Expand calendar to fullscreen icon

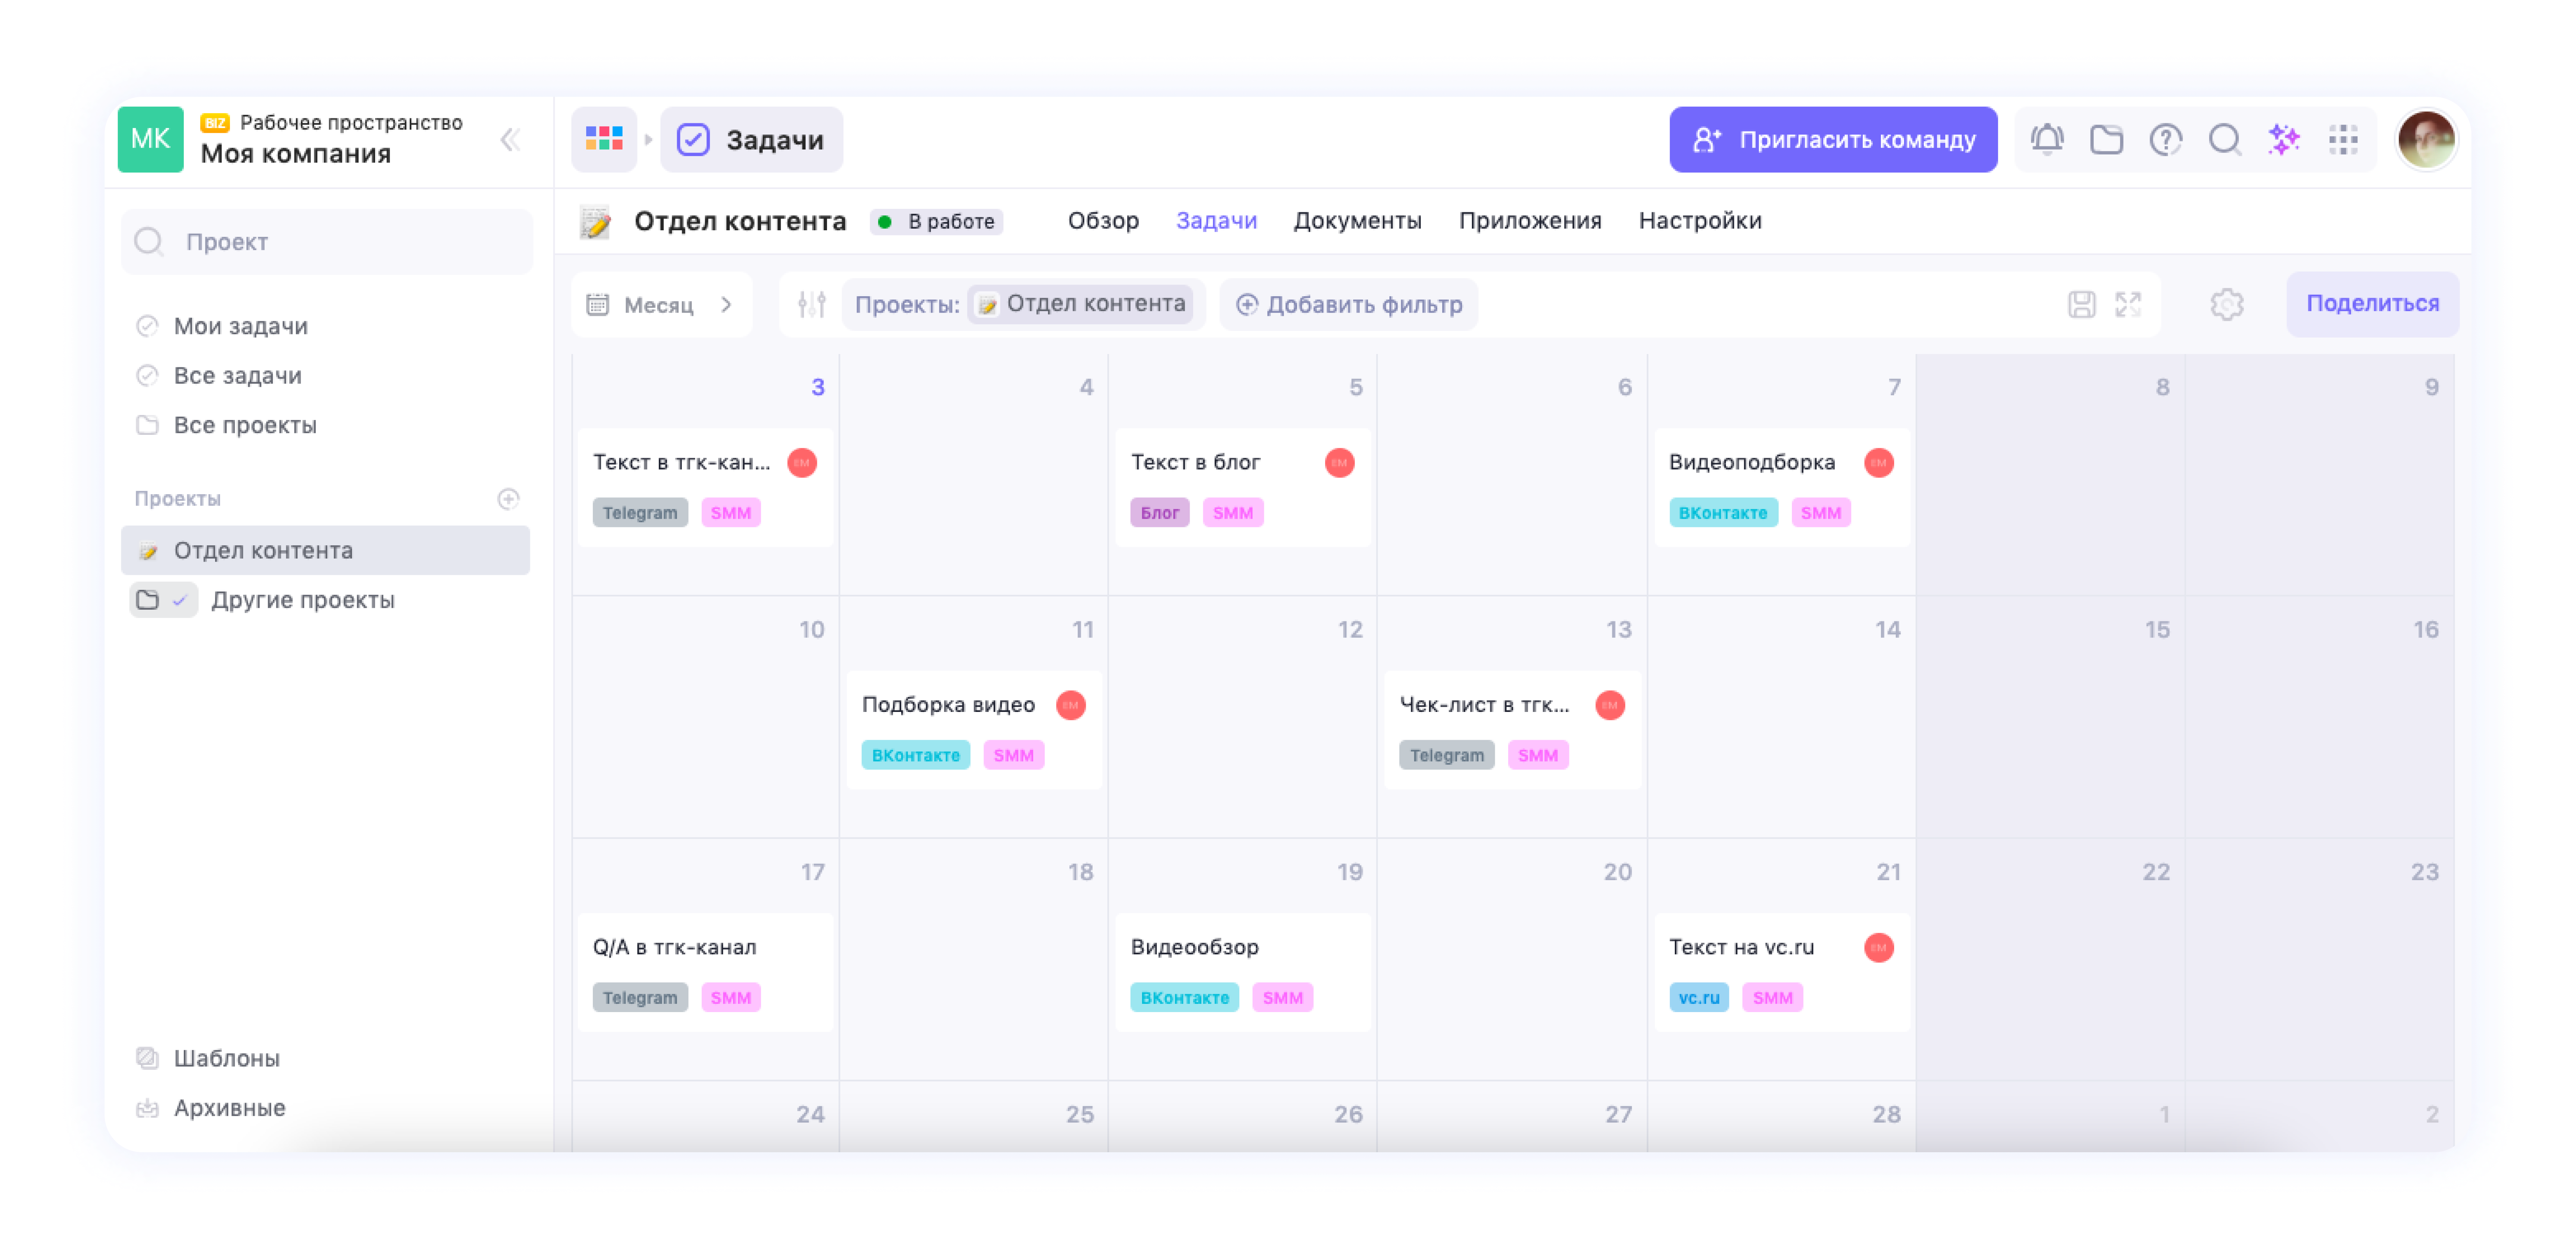2128,304
